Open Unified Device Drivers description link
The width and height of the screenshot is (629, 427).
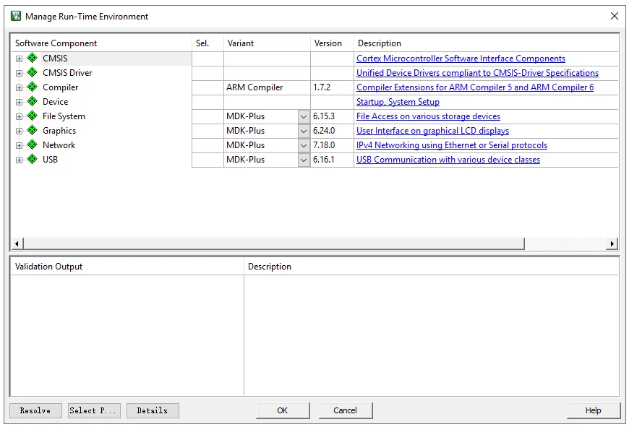tap(477, 73)
